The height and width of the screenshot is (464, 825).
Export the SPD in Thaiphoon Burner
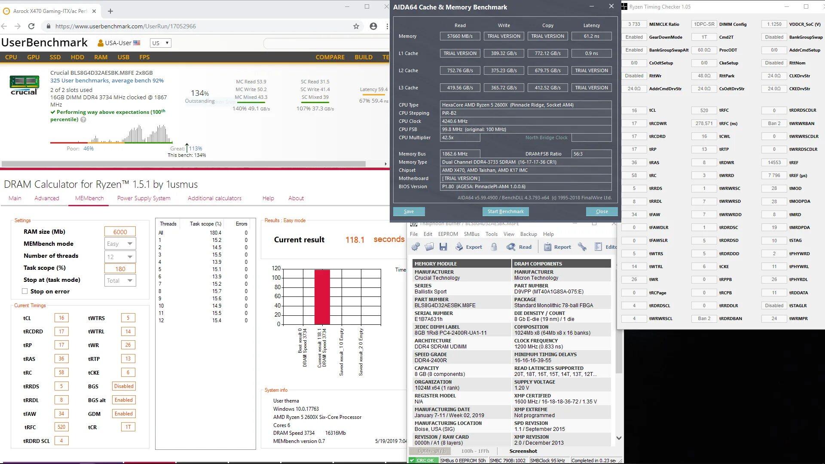pos(469,247)
